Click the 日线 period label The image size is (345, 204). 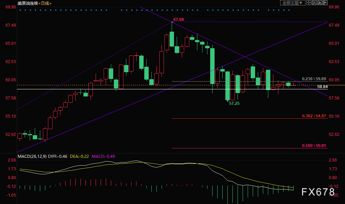pos(45,3)
